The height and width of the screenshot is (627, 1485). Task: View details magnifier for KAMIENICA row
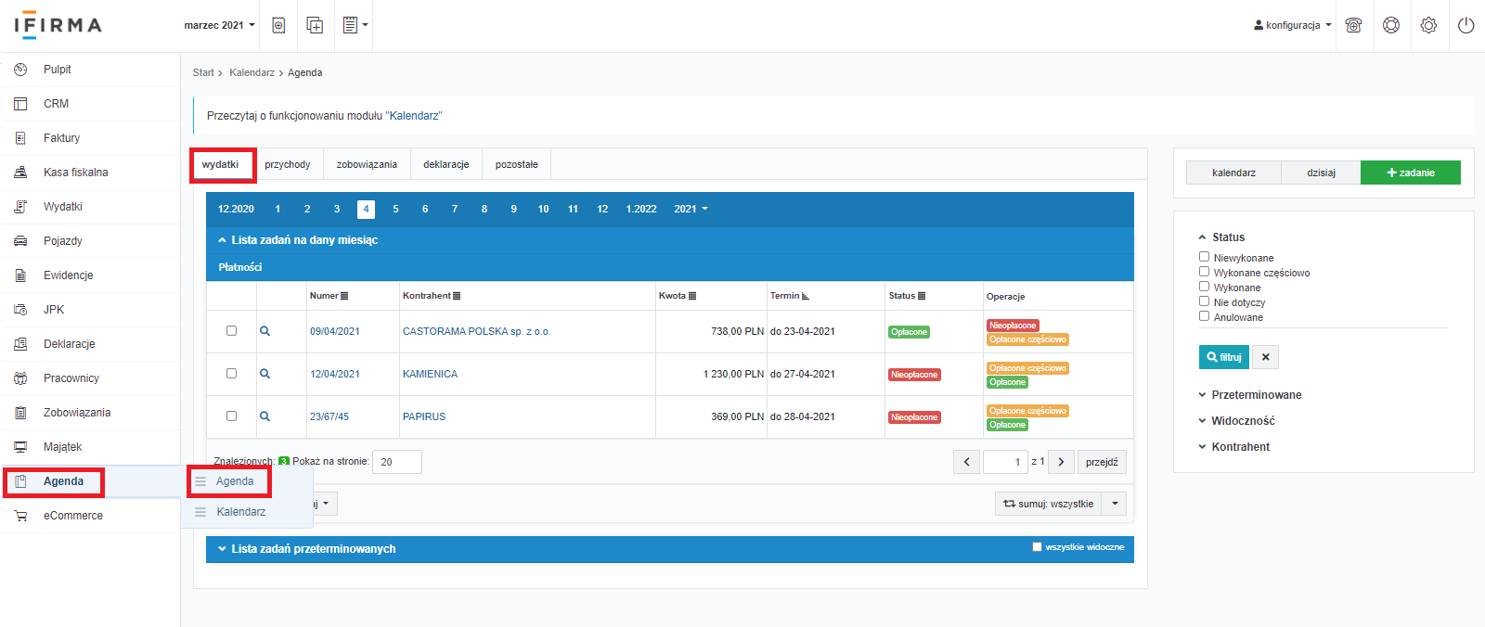tap(265, 374)
